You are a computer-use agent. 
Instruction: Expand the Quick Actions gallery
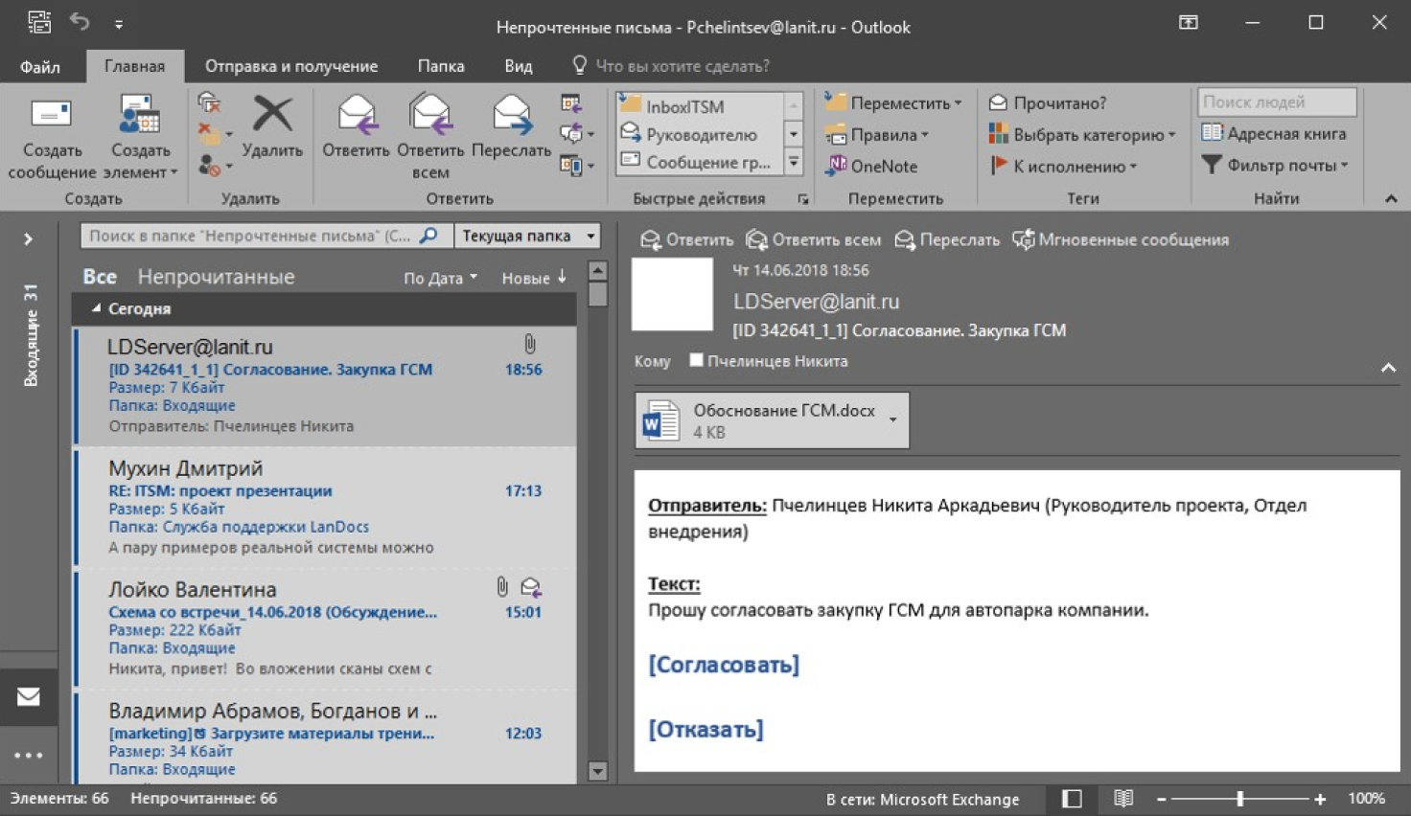click(794, 163)
